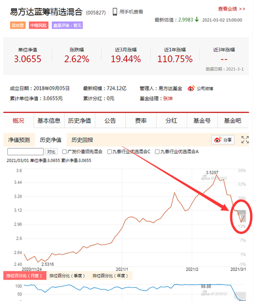Expand chart to fullscreen
The height and width of the screenshot is (301, 254).
pos(245,139)
